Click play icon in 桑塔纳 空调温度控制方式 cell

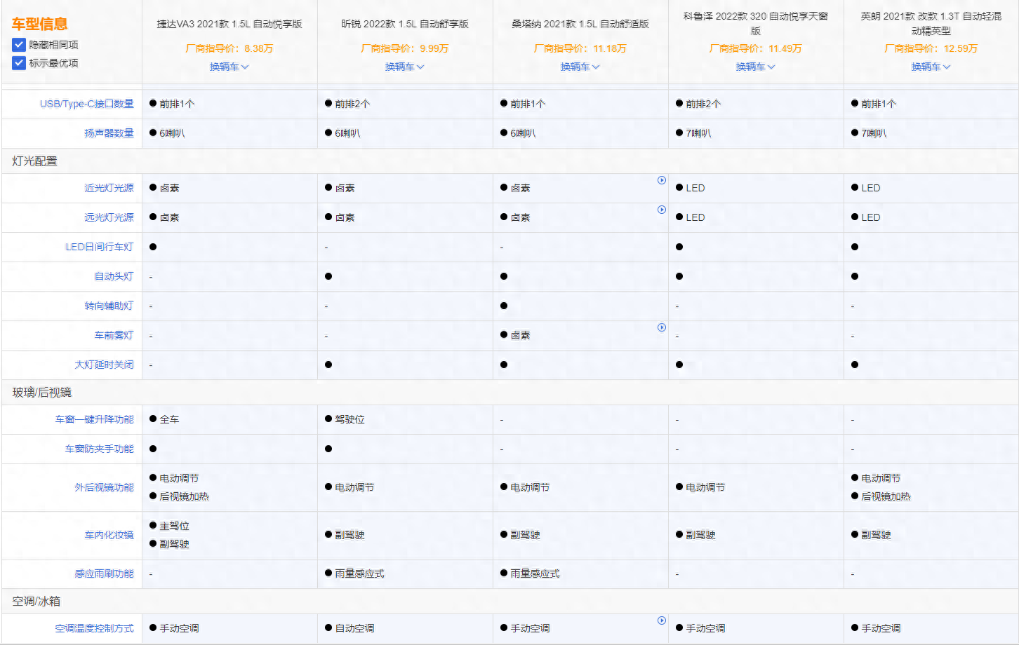[661, 620]
